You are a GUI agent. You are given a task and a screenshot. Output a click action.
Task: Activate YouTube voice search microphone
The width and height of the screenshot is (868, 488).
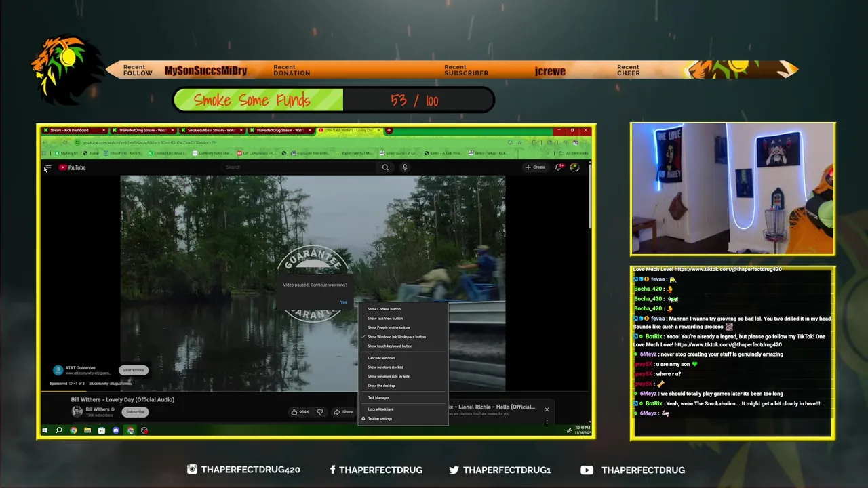click(x=405, y=167)
